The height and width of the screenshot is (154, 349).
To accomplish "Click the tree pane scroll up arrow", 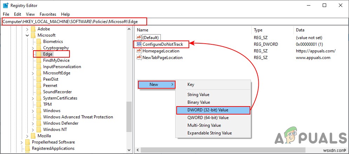I will (129, 29).
